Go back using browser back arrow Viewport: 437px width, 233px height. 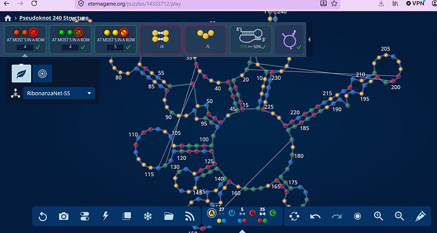pos(7,3)
